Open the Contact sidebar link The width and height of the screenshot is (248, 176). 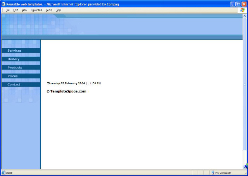pyautogui.click(x=14, y=84)
